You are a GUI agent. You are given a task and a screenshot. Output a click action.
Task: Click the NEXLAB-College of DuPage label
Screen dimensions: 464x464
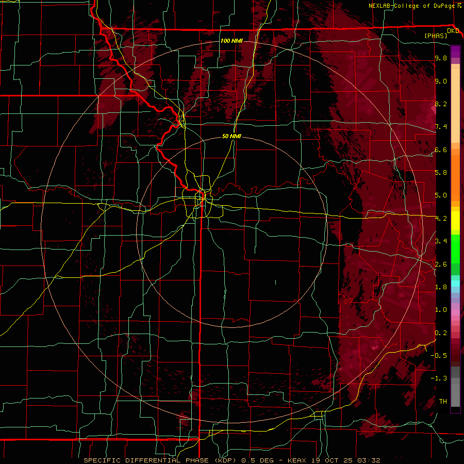coord(412,6)
